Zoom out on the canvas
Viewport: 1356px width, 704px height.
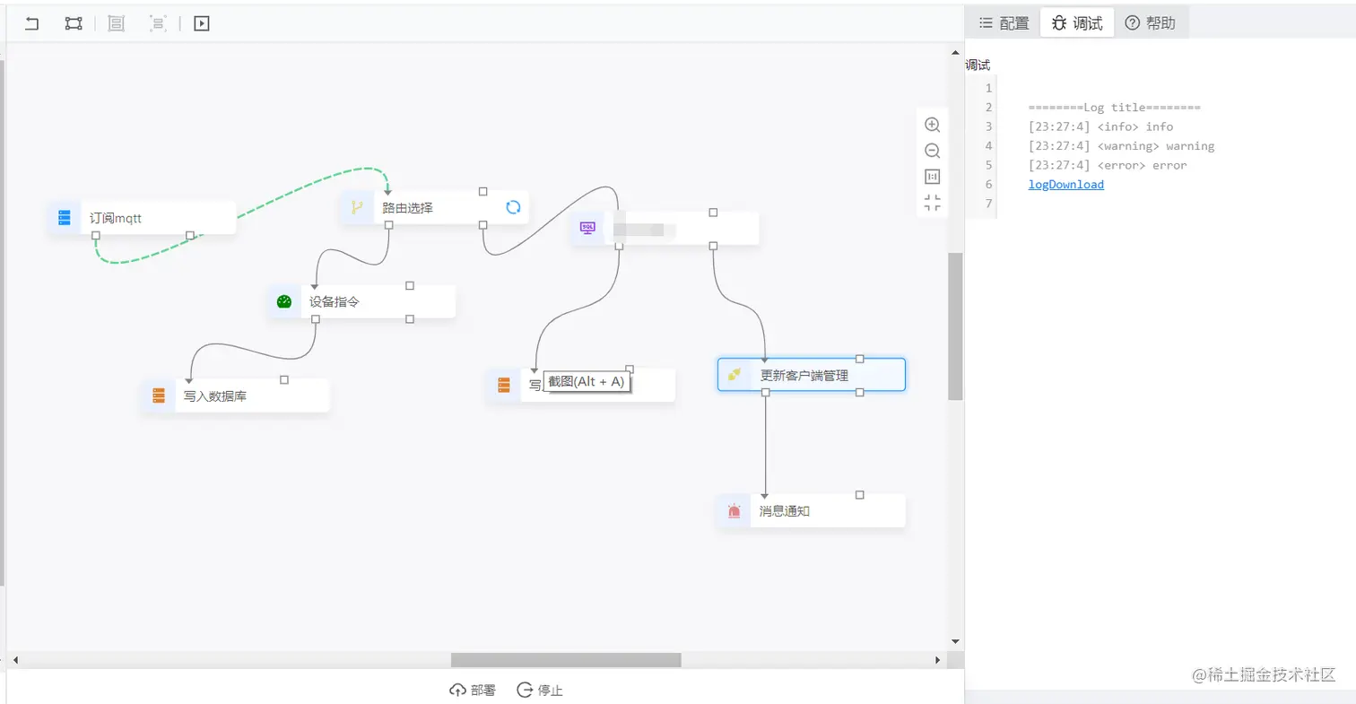point(933,151)
